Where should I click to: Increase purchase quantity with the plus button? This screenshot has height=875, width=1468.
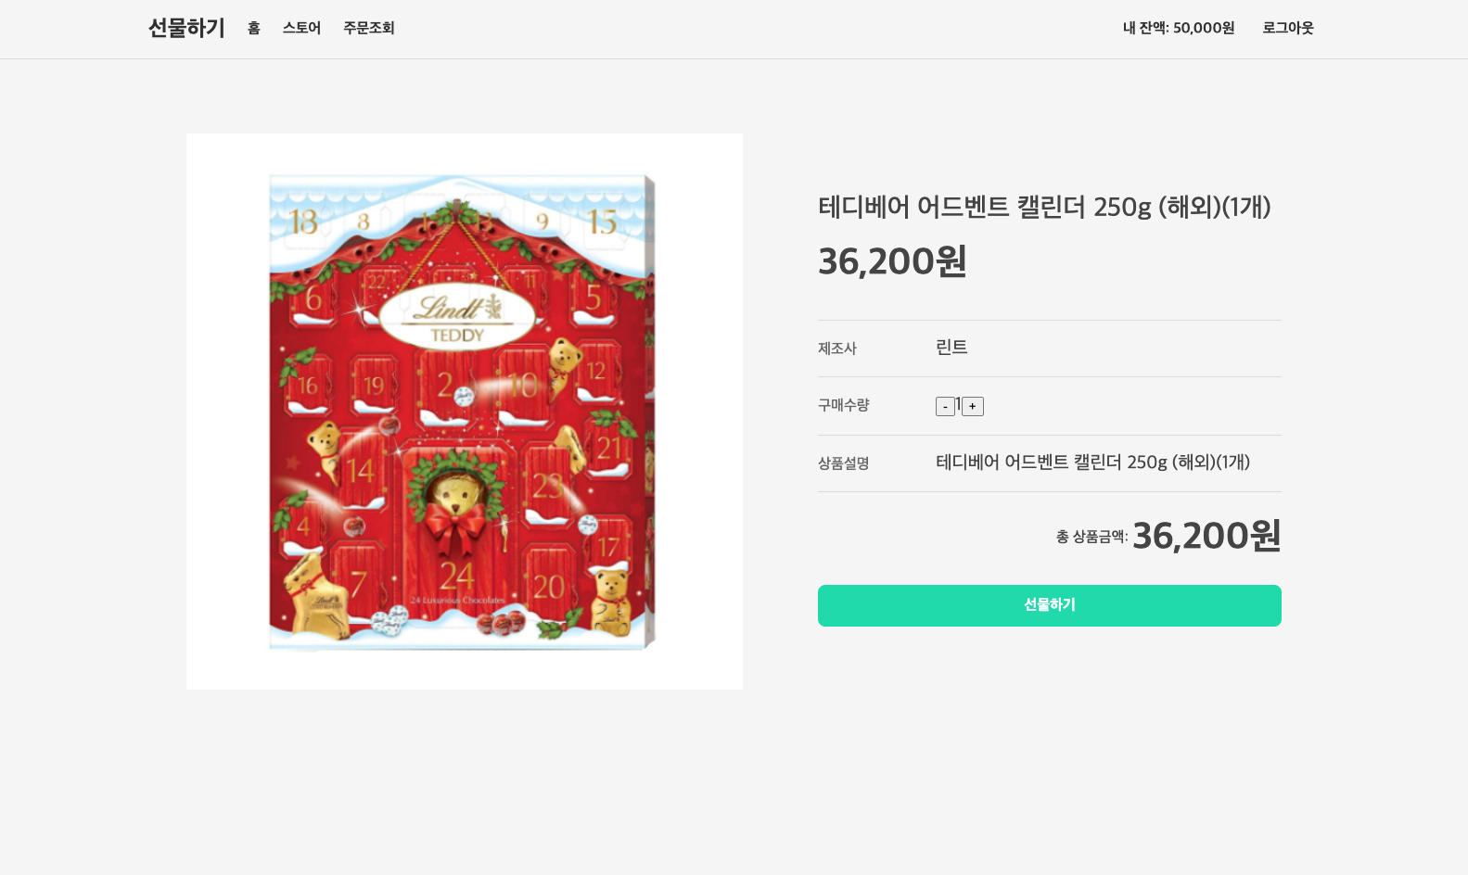click(x=972, y=406)
